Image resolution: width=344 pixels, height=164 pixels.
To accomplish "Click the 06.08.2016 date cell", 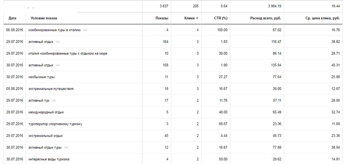I will pyautogui.click(x=15, y=30).
